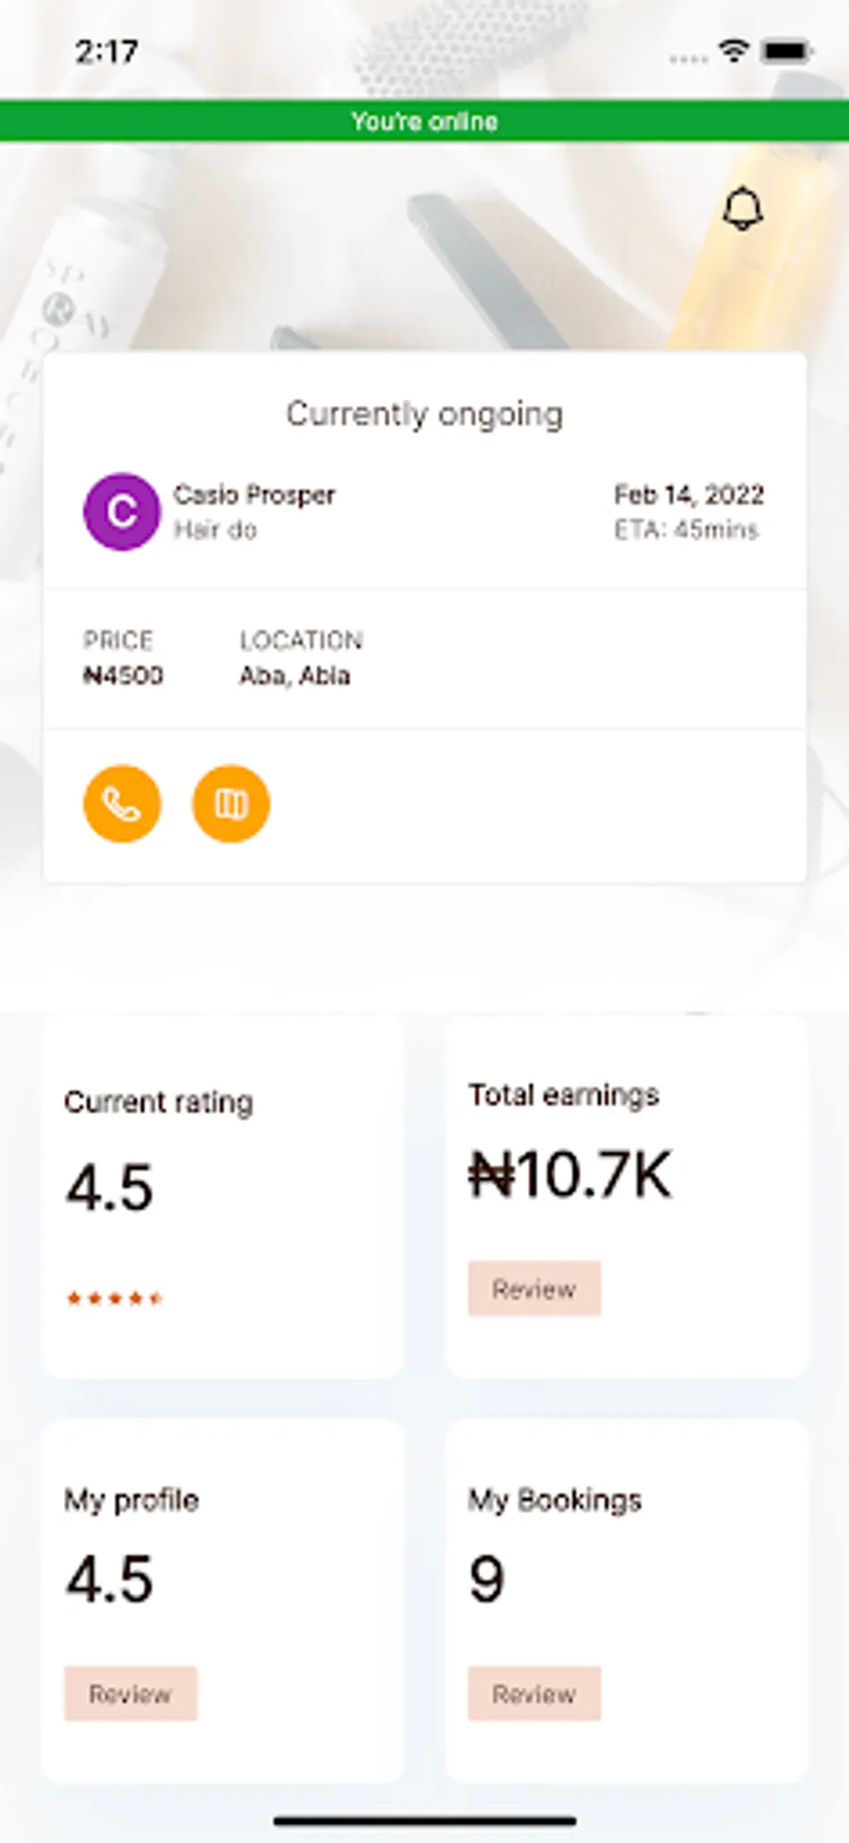Select customer name Casio Prosper
Viewport: 849px width, 1843px height.
pyautogui.click(x=254, y=494)
